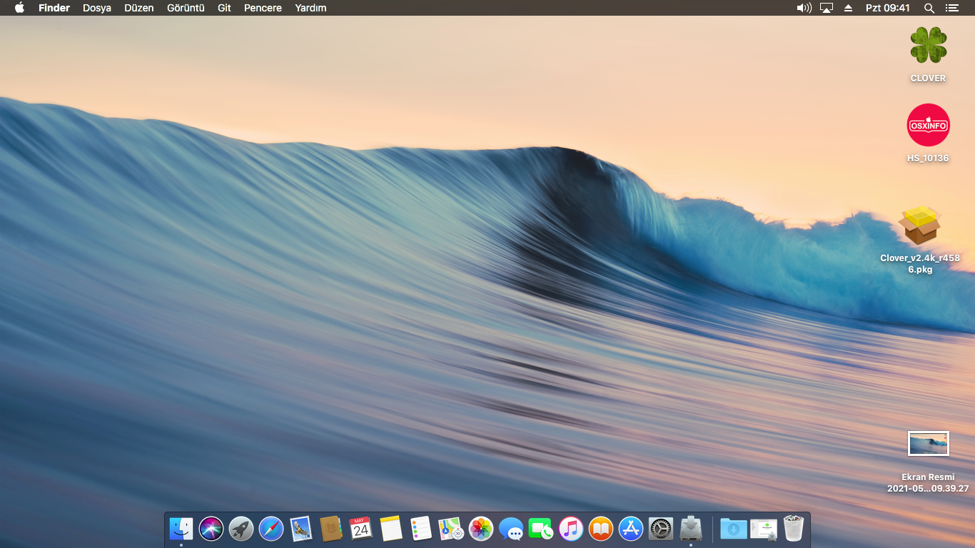The height and width of the screenshot is (548, 975).
Task: Click the installer drive icon in Dock
Action: 691,529
